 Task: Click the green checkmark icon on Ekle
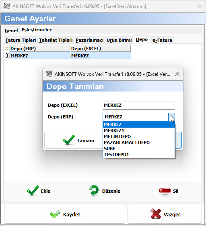(33, 191)
